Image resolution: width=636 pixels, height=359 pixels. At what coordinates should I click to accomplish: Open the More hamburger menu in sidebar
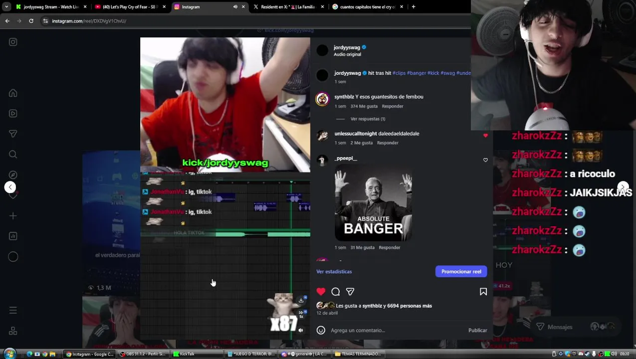coord(13,311)
